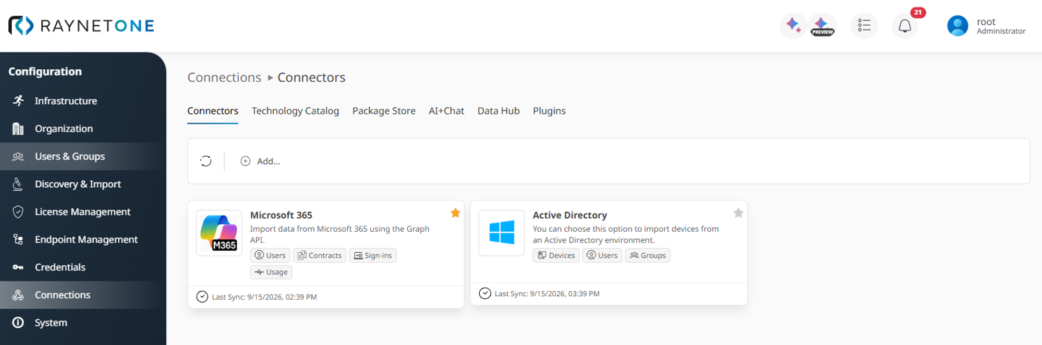Unfavorite Microsoft 365 using the gold star
The width and height of the screenshot is (1042, 345).
(x=455, y=213)
